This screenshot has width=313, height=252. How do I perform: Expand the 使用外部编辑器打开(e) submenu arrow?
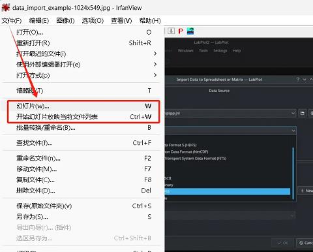[x=155, y=64]
